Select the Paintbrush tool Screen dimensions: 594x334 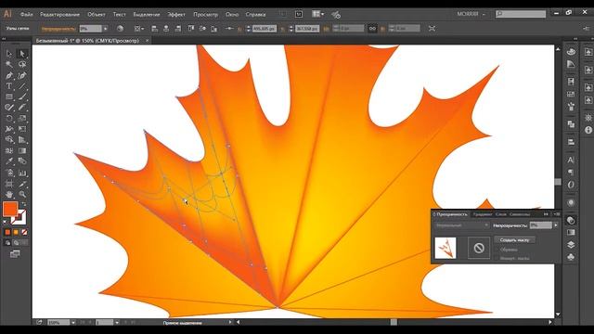(x=22, y=96)
